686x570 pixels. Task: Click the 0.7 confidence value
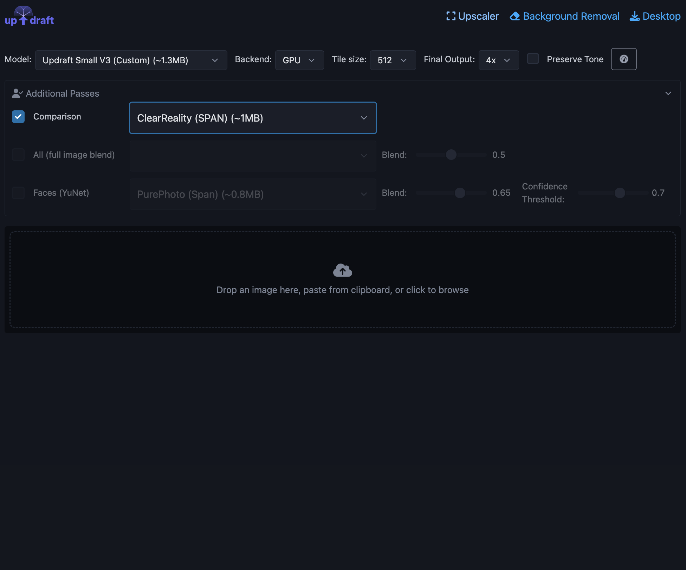[x=658, y=193]
